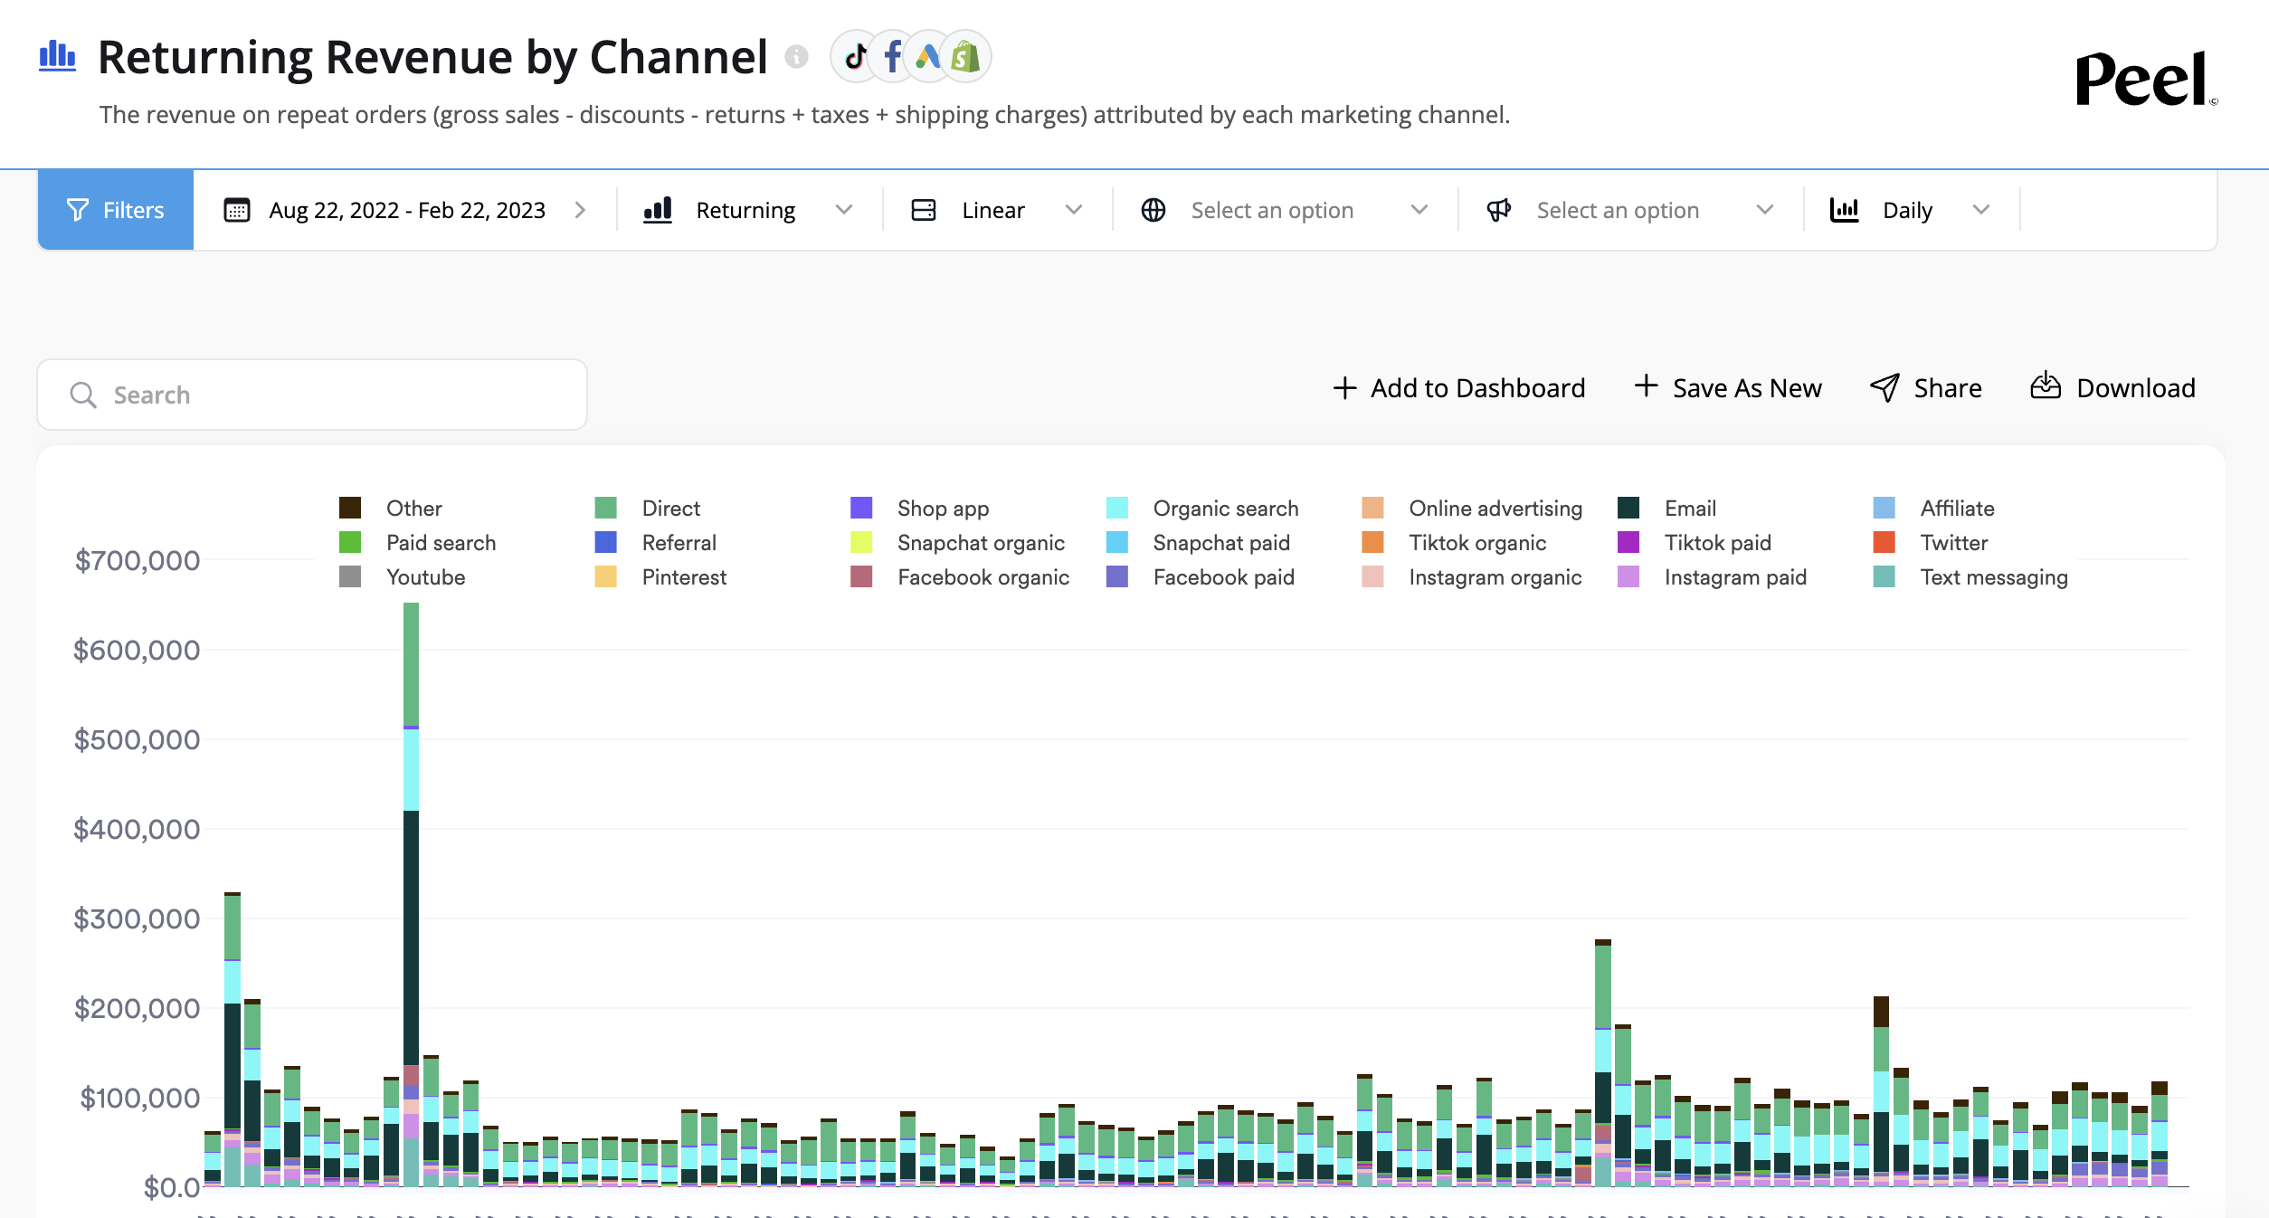
Task: Click the calendar icon for date range
Action: (237, 210)
